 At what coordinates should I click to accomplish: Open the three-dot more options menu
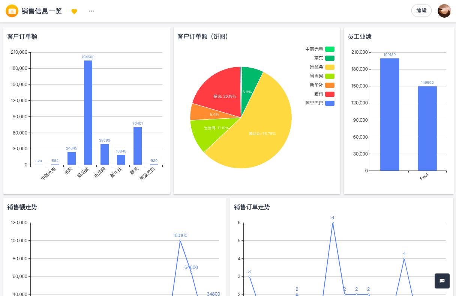click(91, 11)
